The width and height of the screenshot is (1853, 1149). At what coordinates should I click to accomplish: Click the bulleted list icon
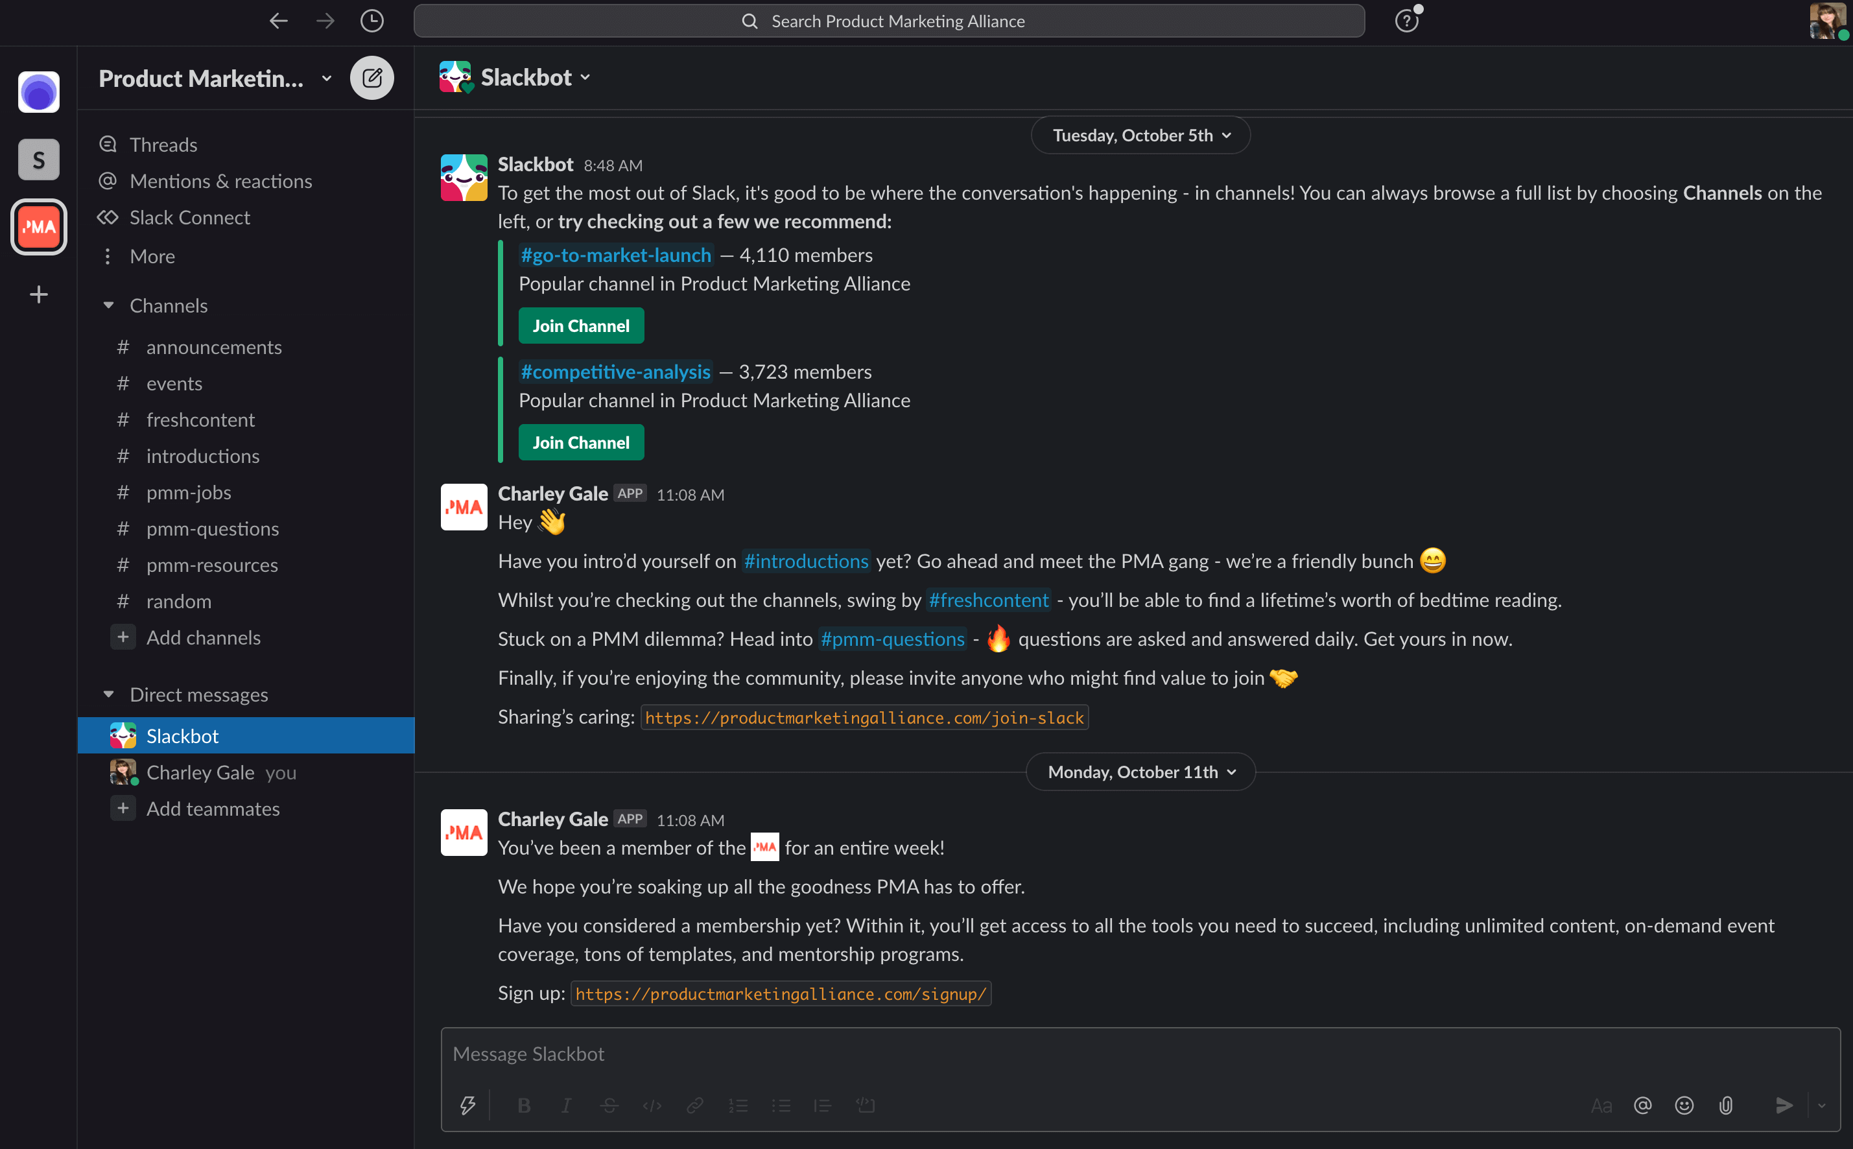tap(781, 1103)
